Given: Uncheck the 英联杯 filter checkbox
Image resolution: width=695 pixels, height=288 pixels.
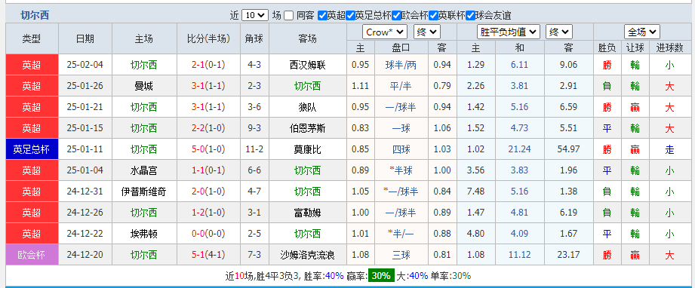Looking at the screenshot, I should coord(433,16).
